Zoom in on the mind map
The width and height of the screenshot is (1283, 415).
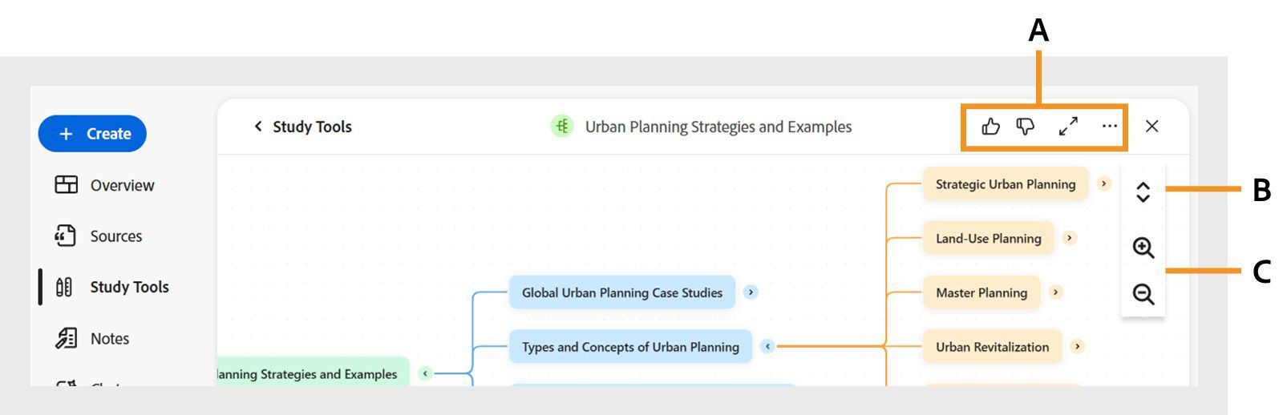coord(1143,248)
